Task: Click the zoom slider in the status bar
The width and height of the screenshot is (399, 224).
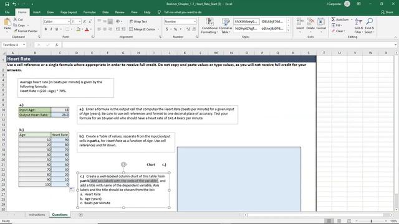Action: click(372, 222)
